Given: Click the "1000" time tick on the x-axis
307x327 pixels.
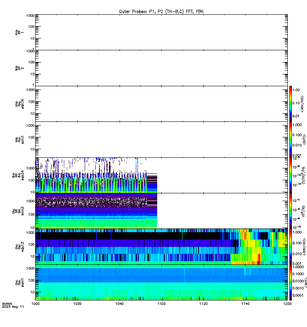Looking at the screenshot, I should [x=35, y=304].
